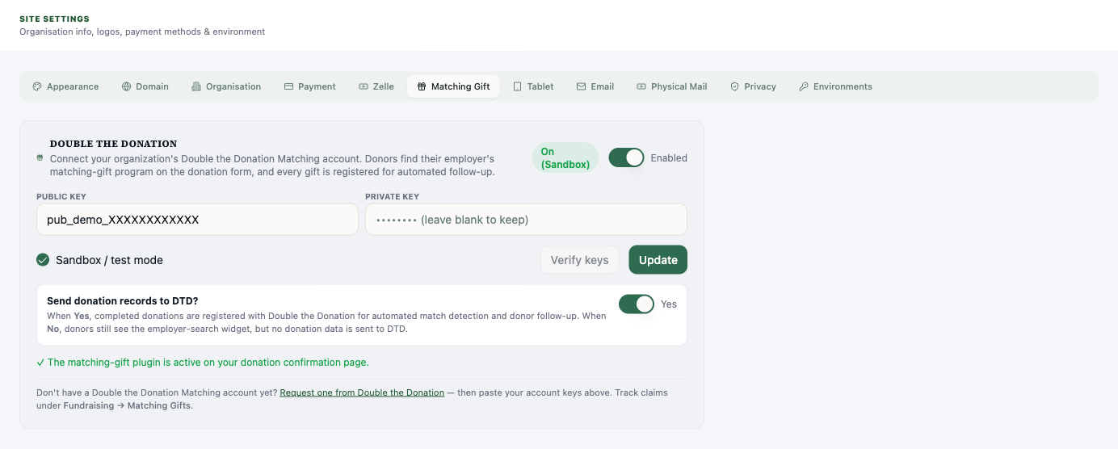Click the building icon beside Organisation
The width and height of the screenshot is (1118, 449).
[196, 86]
